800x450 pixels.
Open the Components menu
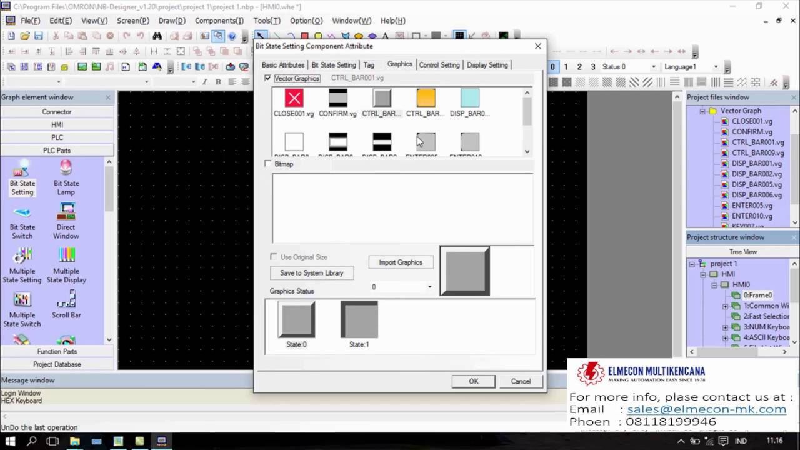pos(219,21)
